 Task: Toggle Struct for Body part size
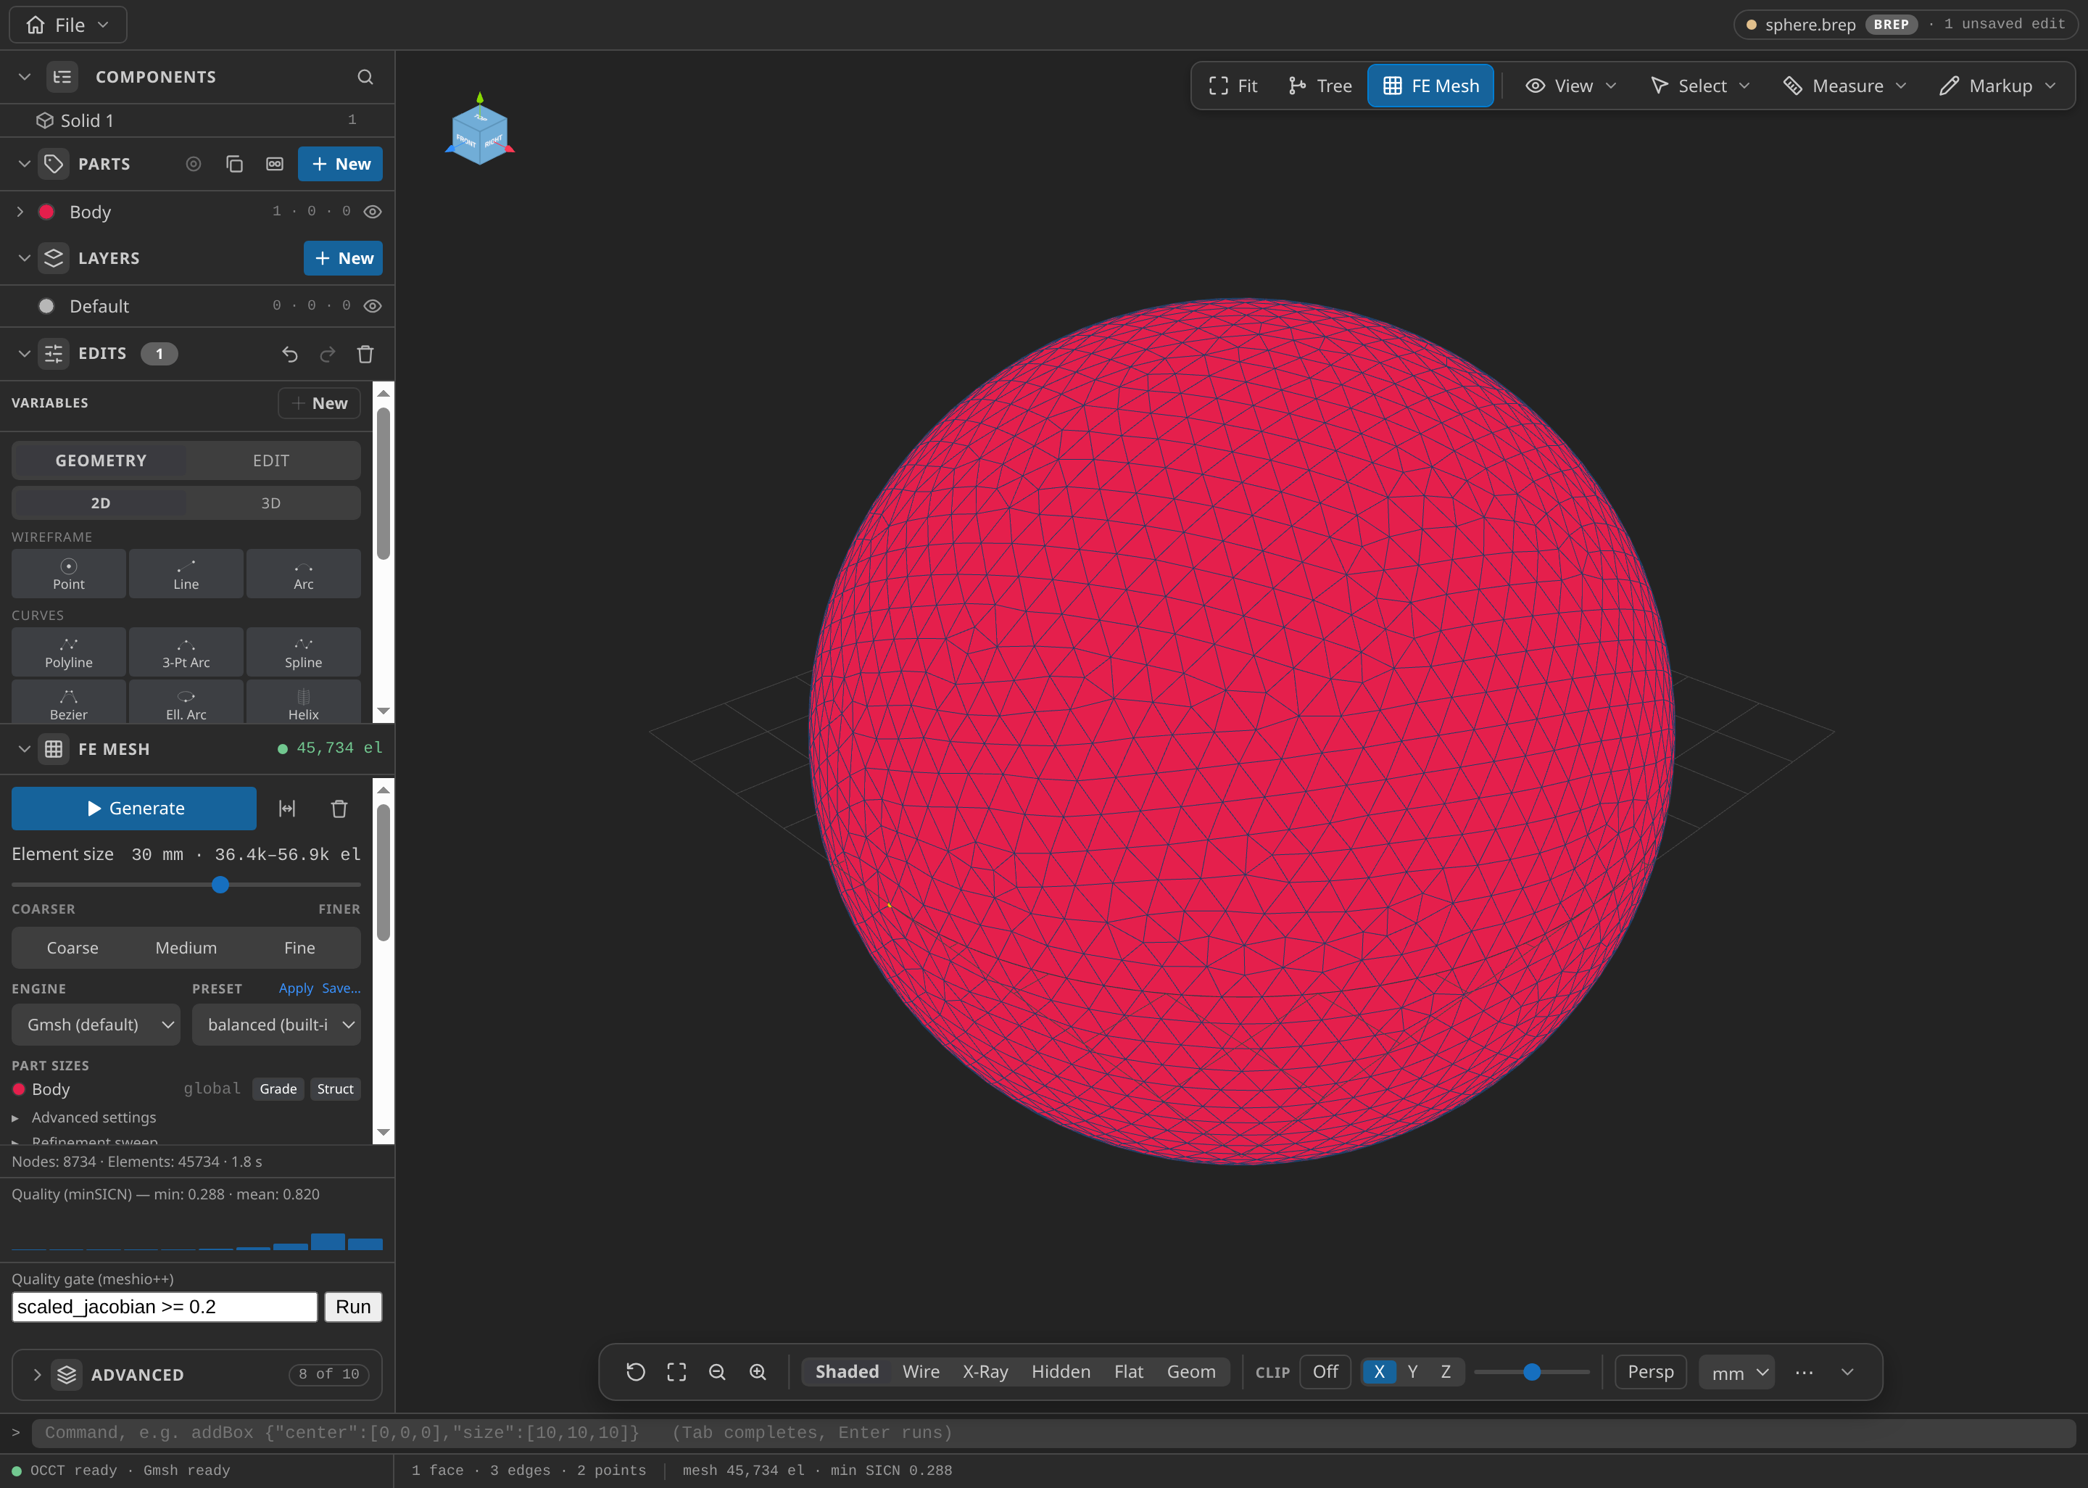335,1088
